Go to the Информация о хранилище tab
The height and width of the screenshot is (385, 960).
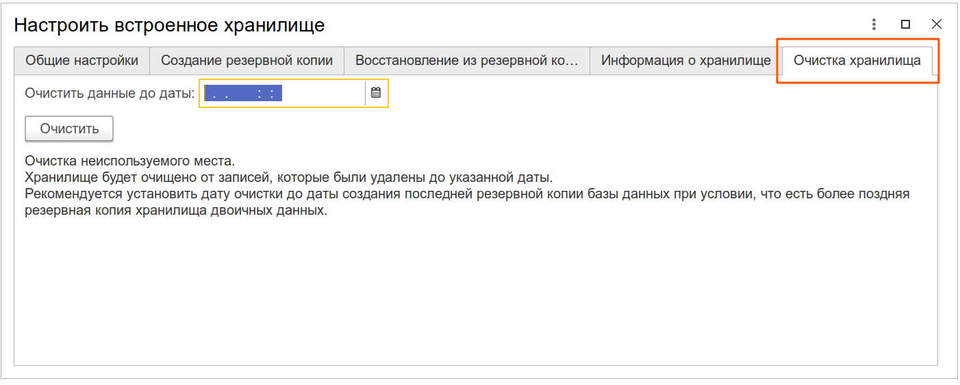pos(685,60)
